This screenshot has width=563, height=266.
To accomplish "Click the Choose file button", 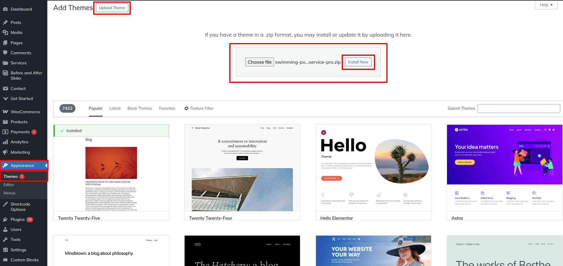I will coord(259,62).
